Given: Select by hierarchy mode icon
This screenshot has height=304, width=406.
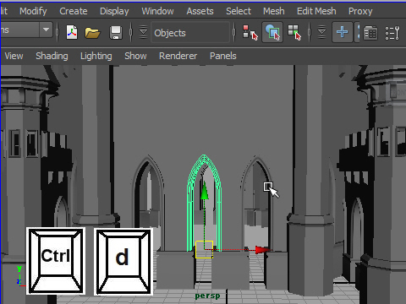Looking at the screenshot, I should pos(250,33).
